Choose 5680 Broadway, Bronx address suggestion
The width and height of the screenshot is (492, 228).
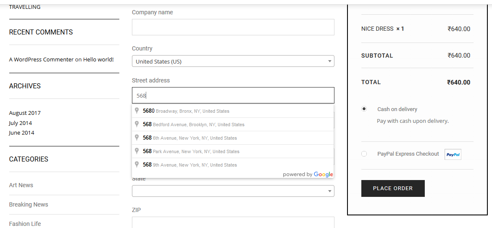tap(233, 111)
